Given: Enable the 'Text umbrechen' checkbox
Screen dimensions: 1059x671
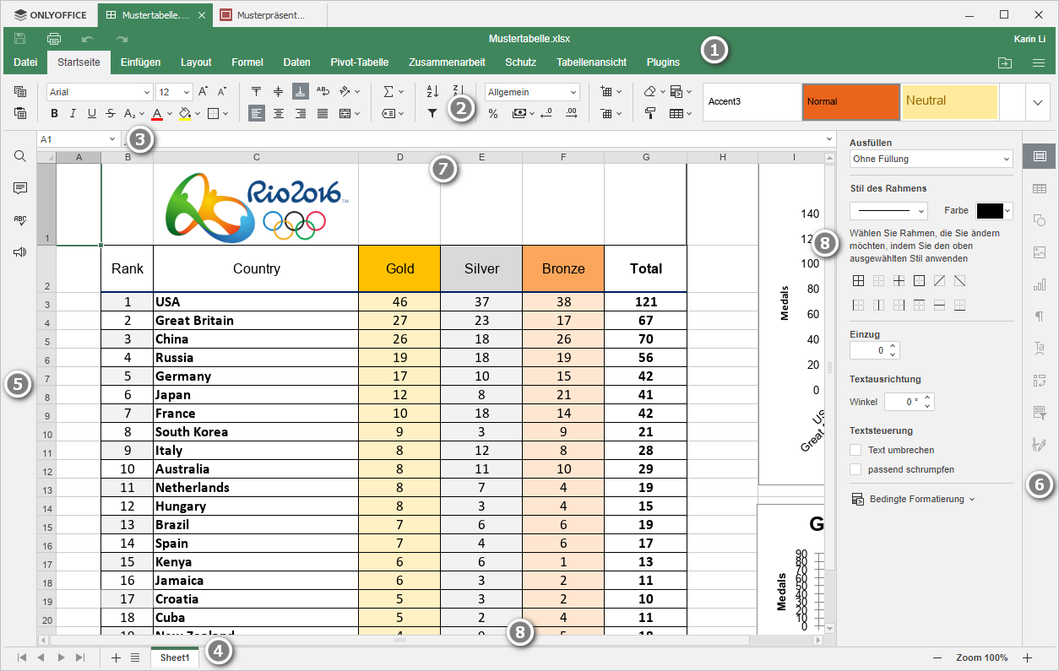Looking at the screenshot, I should (x=855, y=450).
